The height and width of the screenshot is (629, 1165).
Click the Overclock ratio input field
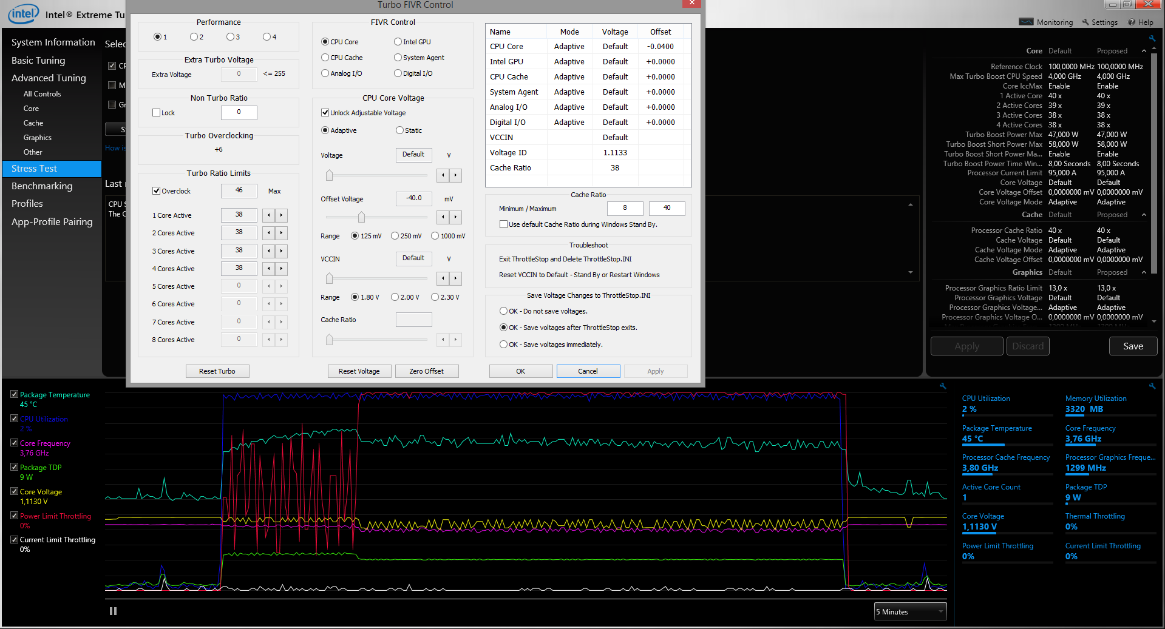tap(239, 191)
